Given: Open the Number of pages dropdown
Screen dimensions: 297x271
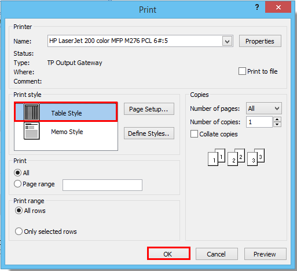Looking at the screenshot, I should [264, 109].
